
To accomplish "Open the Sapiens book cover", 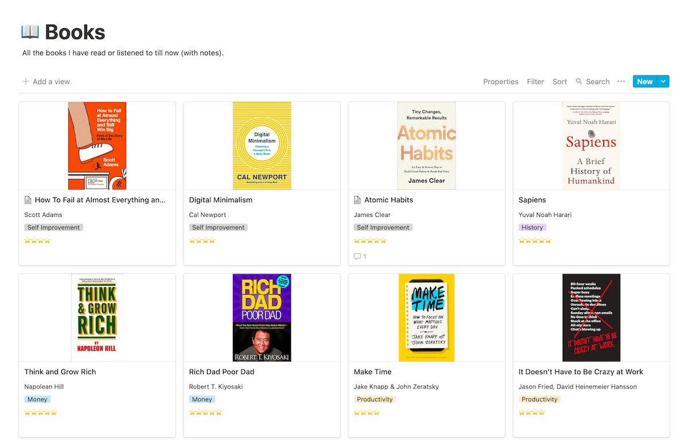I will coord(591,145).
